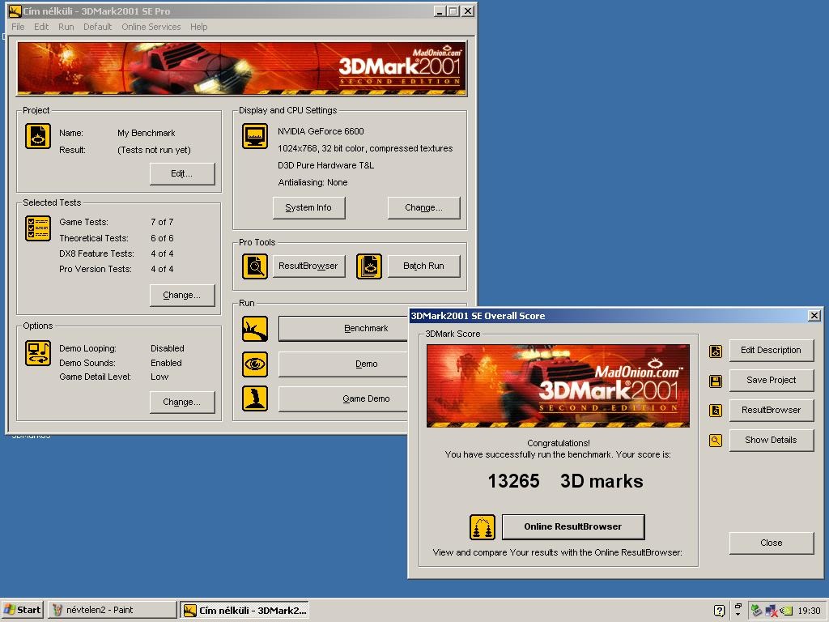The width and height of the screenshot is (829, 622).
Task: Click the Options demo looping icon
Action: (38, 353)
